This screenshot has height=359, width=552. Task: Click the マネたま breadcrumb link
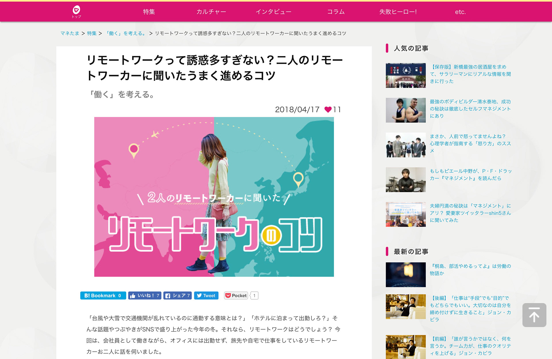tap(70, 33)
